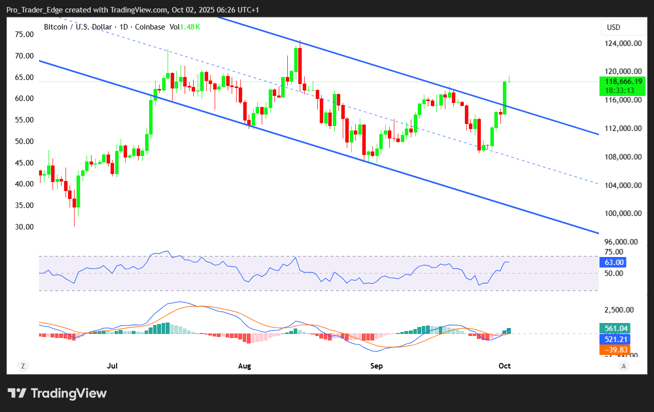
Task: Jump to the Oct time axis marker
Action: coord(504,366)
